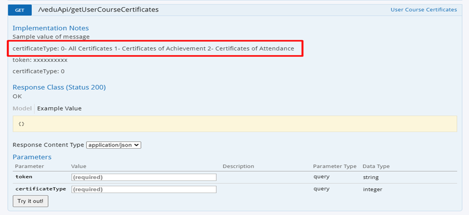Click the Parameters section heading
The height and width of the screenshot is (215, 469).
click(x=32, y=157)
